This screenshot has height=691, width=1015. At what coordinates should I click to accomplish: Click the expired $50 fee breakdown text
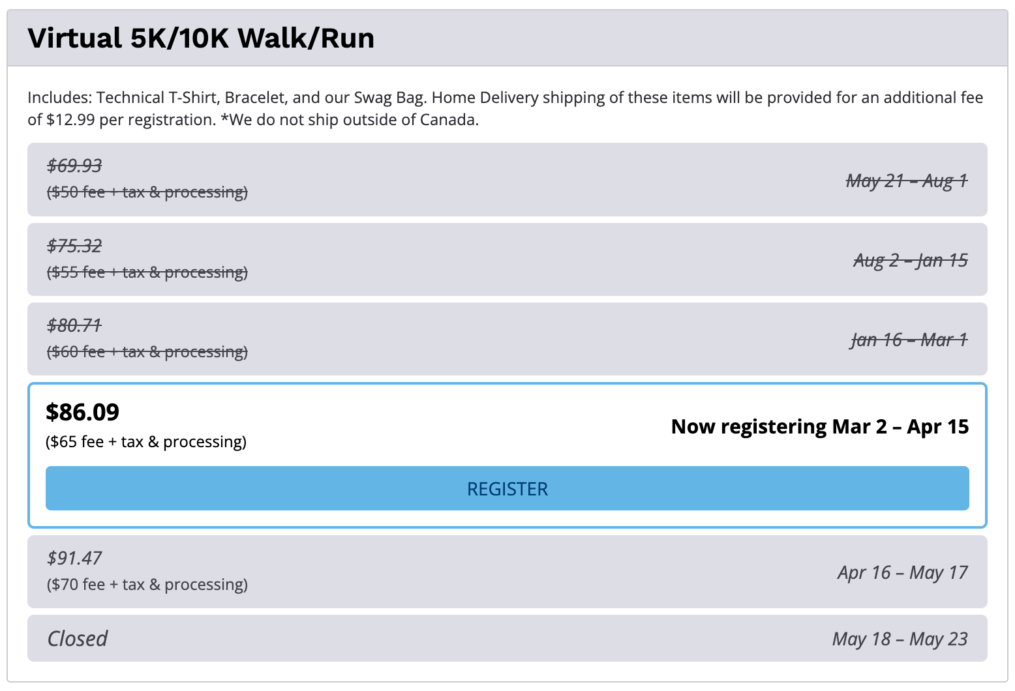(147, 192)
